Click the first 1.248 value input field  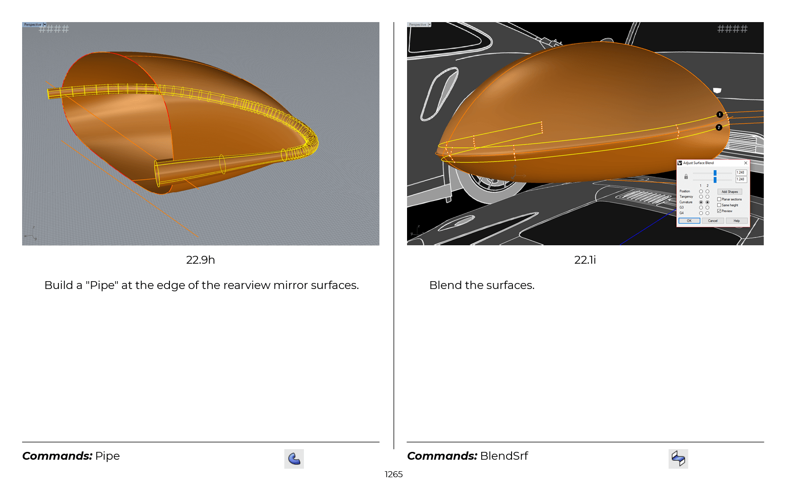click(740, 173)
